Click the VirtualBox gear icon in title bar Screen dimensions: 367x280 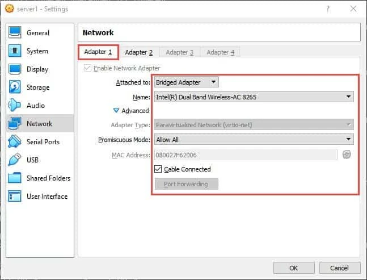click(10, 9)
